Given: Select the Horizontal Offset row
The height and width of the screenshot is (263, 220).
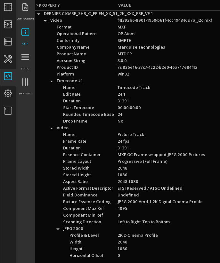Looking at the screenshot, I should point(127,256).
